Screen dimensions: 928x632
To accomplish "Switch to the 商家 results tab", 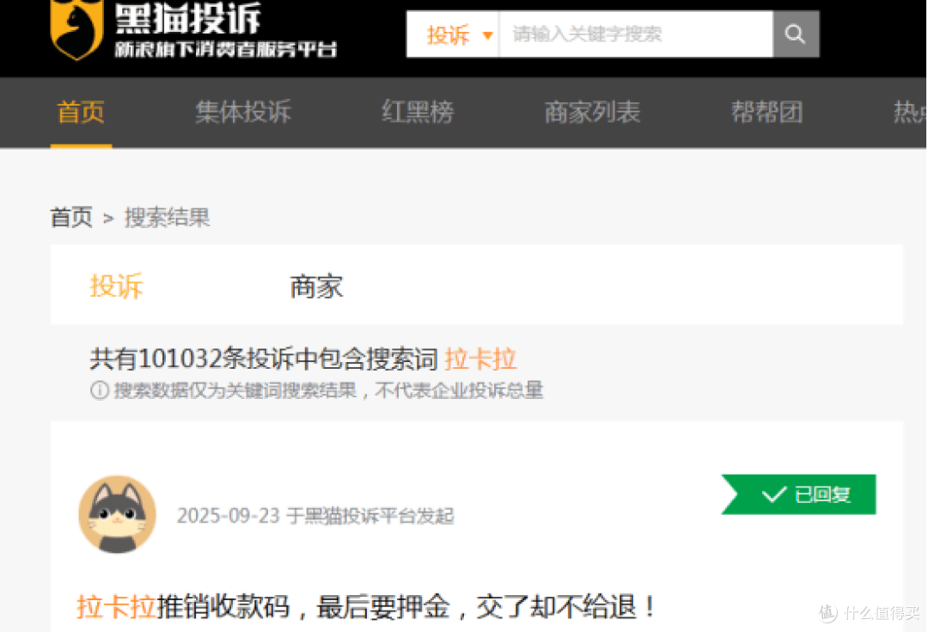I will point(316,286).
